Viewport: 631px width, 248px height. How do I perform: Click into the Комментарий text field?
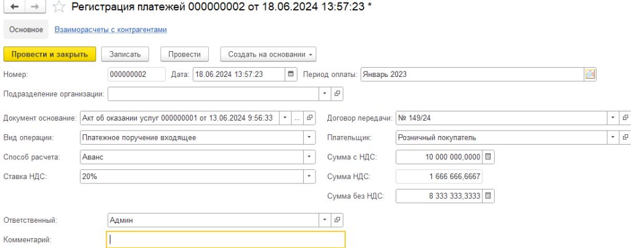click(x=226, y=239)
